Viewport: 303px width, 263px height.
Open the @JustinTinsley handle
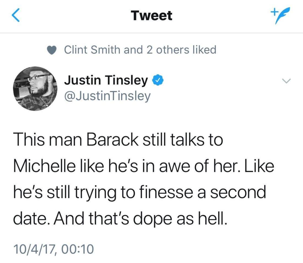tap(107, 96)
